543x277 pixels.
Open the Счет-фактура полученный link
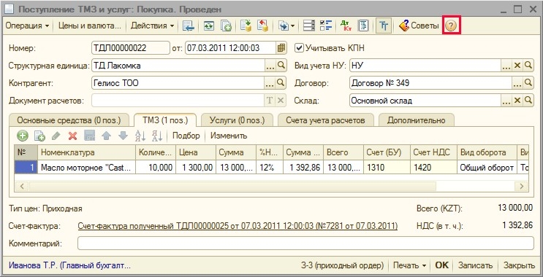point(238,226)
